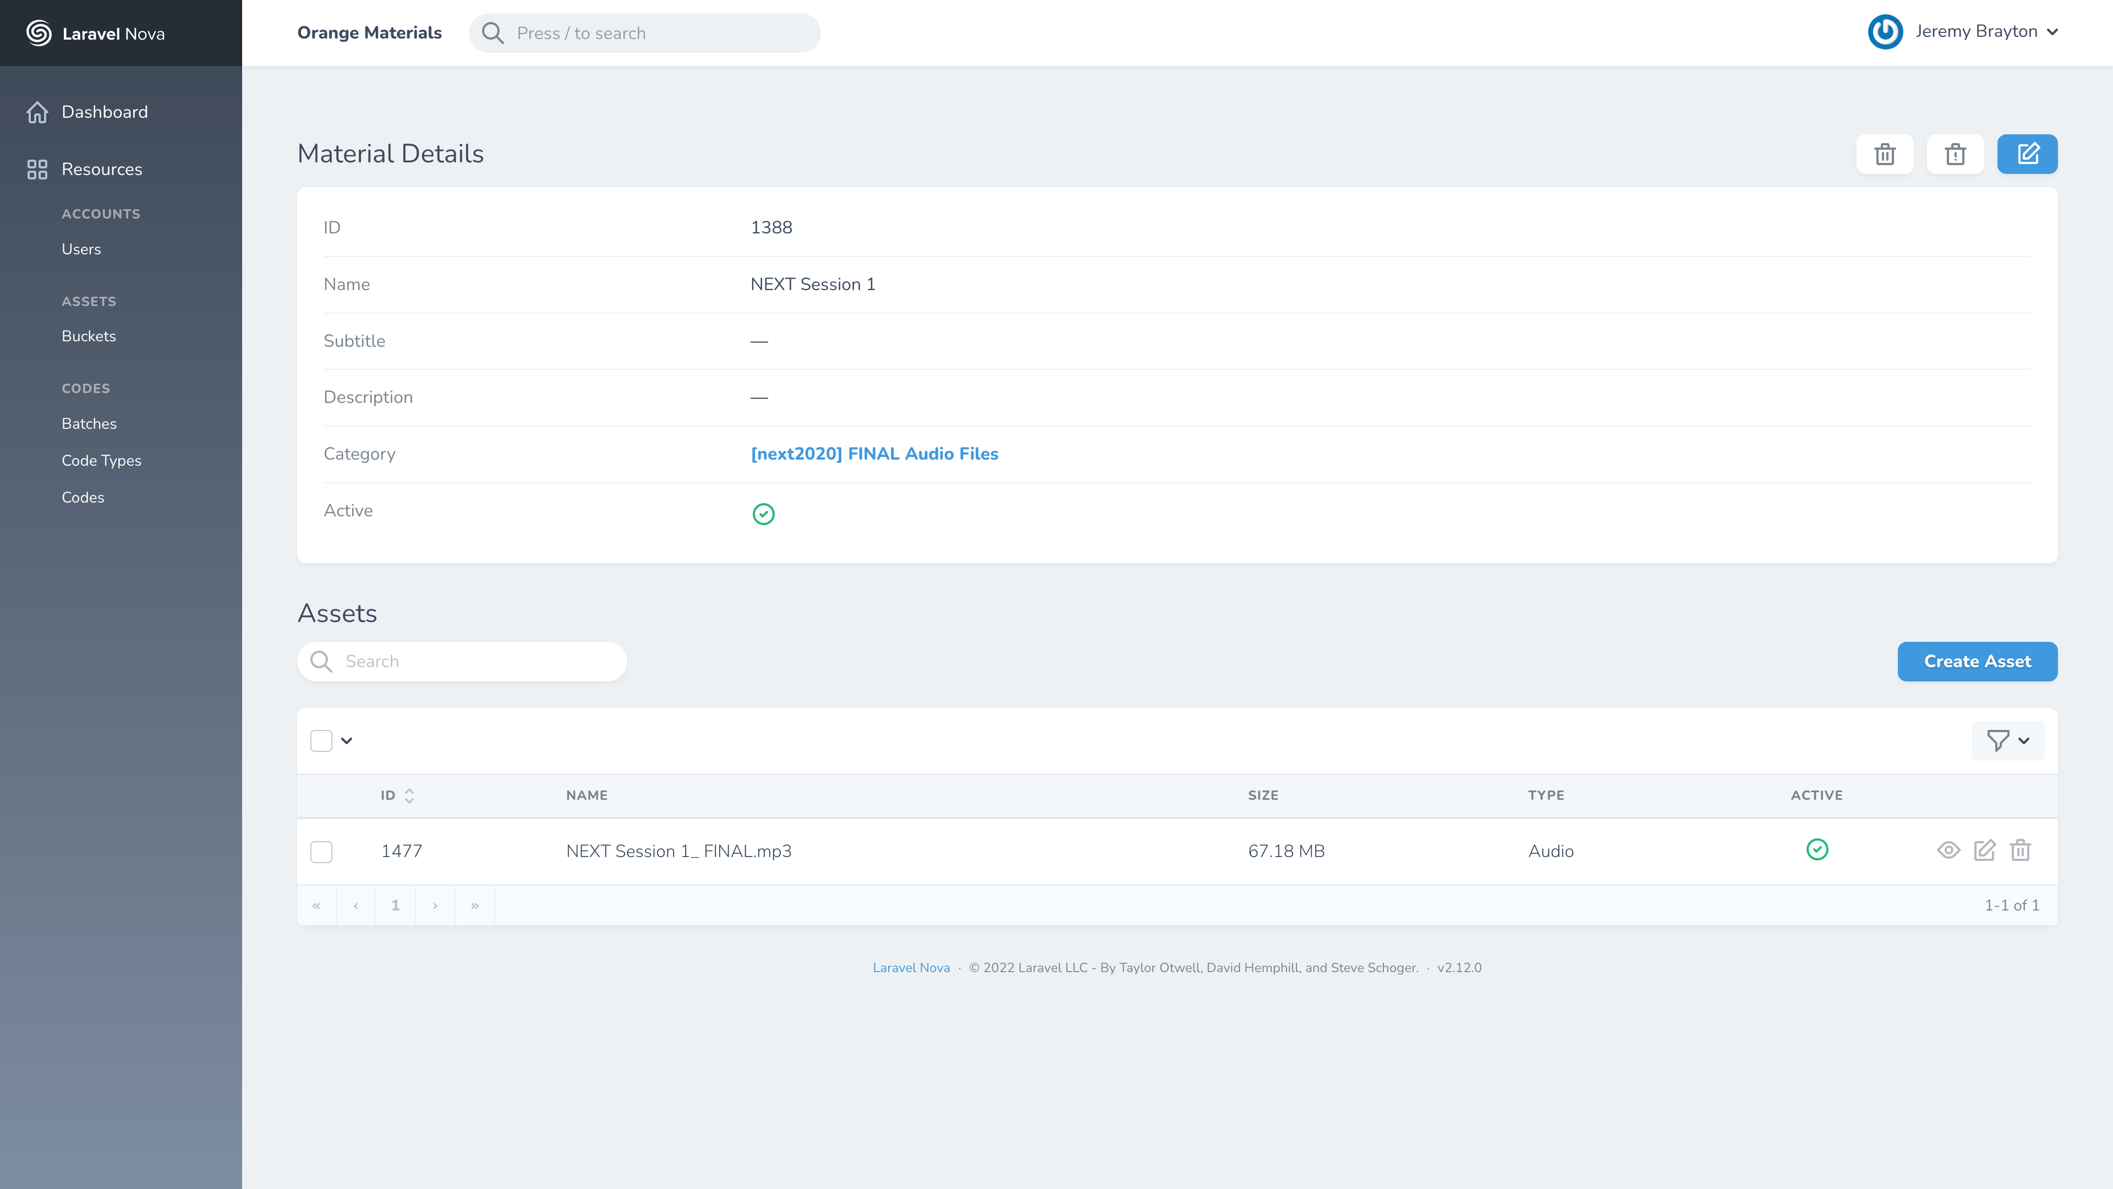Toggle the active status checkbox for asset 1477

point(1817,849)
